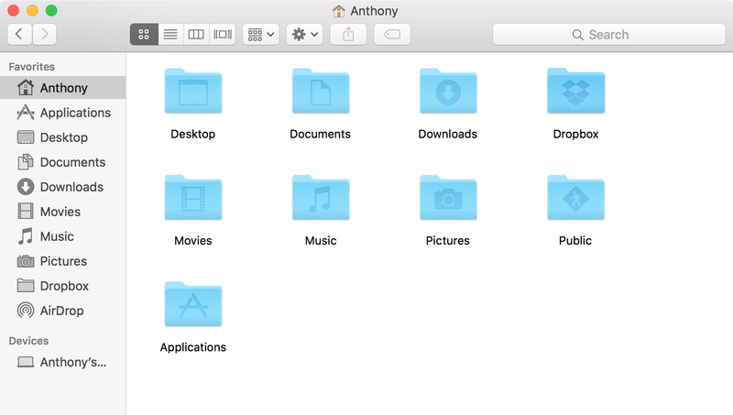This screenshot has height=415, width=733.
Task: Click inside the Search field
Action: (609, 35)
